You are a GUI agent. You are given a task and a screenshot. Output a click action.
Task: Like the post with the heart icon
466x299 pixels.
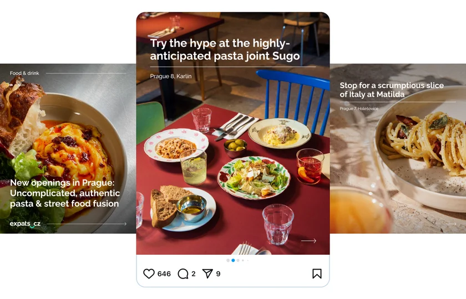pyautogui.click(x=149, y=274)
